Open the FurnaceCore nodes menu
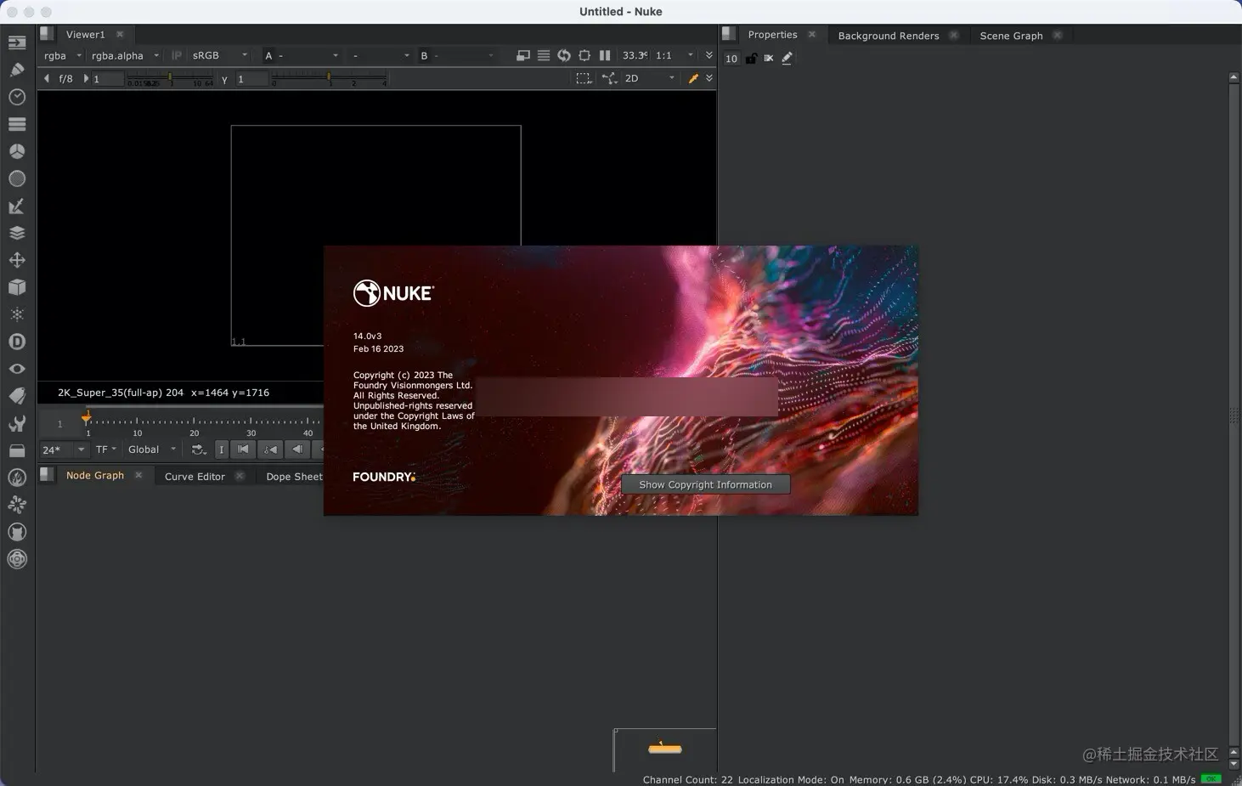This screenshot has height=786, width=1242. coord(17,478)
